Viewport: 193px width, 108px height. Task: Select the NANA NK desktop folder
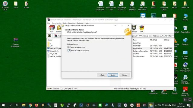coord(185,5)
